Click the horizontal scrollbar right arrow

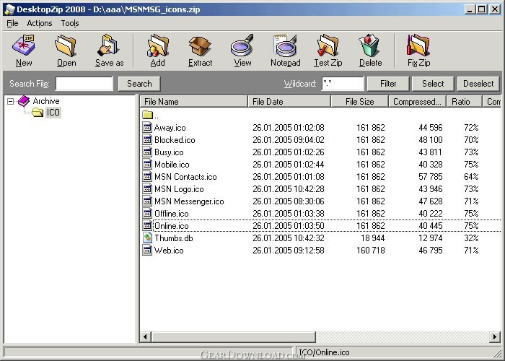coord(495,337)
